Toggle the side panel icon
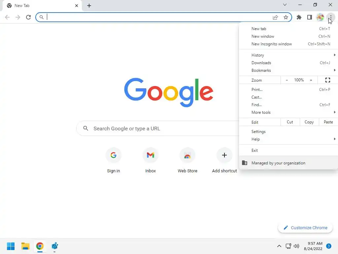Image resolution: width=338 pixels, height=254 pixels. pos(310,17)
